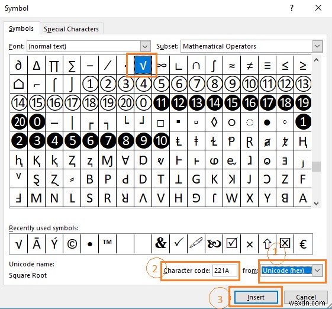Select the infinity symbol in the grid
This screenshot has width=332, height=309.
pyautogui.click(x=162, y=65)
